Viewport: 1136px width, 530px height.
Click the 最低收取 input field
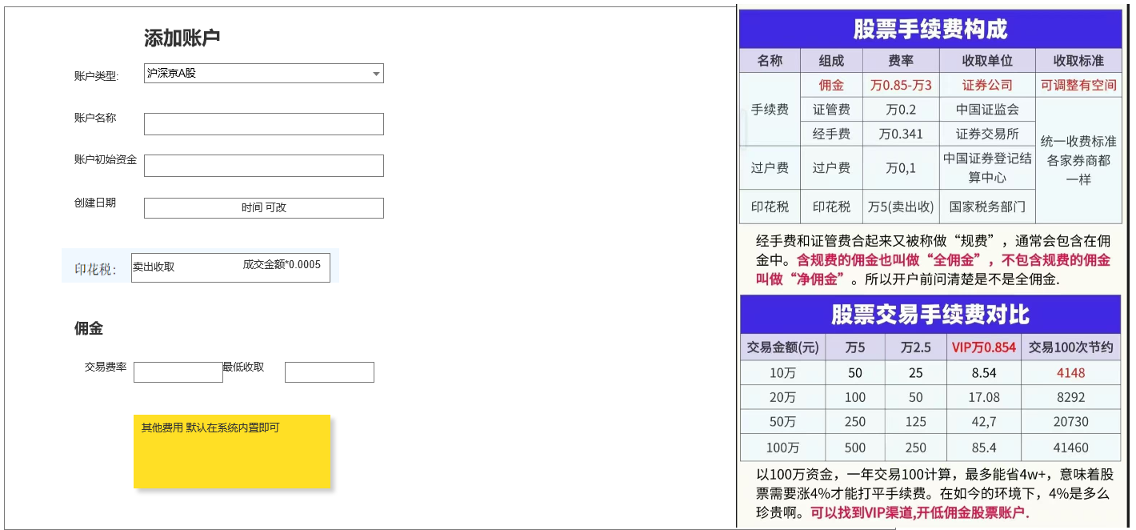coord(329,372)
